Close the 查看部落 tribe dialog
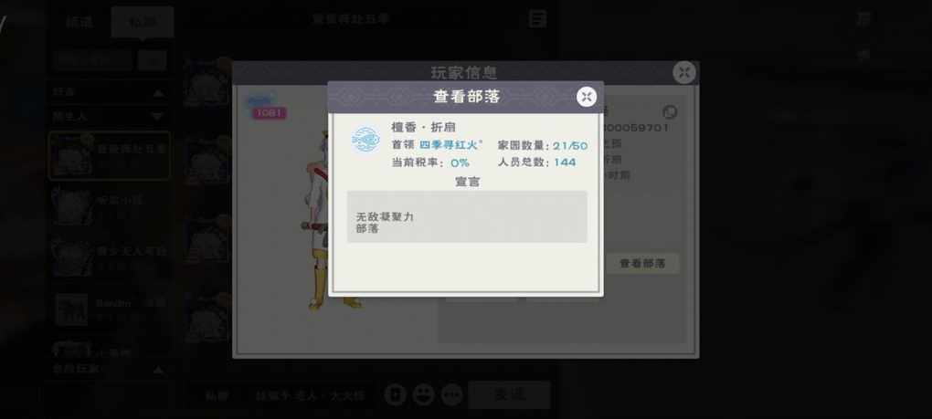 [x=587, y=97]
